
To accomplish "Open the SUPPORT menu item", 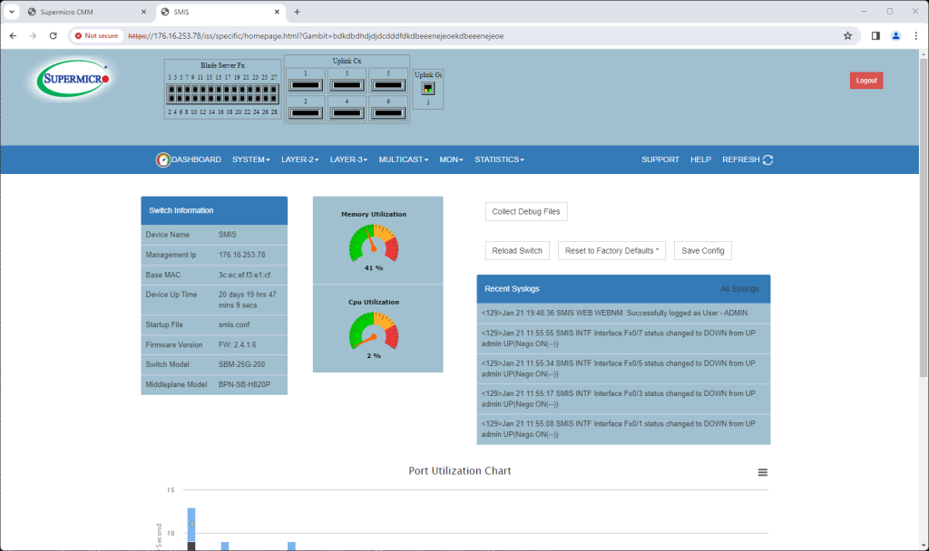I will (x=660, y=159).
